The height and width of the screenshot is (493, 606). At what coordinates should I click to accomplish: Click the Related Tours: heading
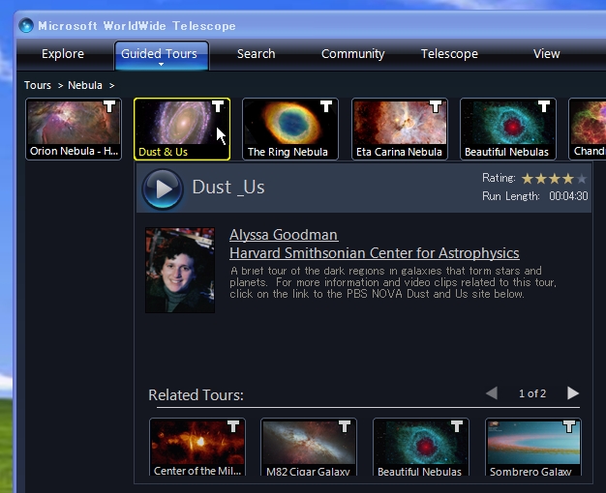tap(196, 395)
